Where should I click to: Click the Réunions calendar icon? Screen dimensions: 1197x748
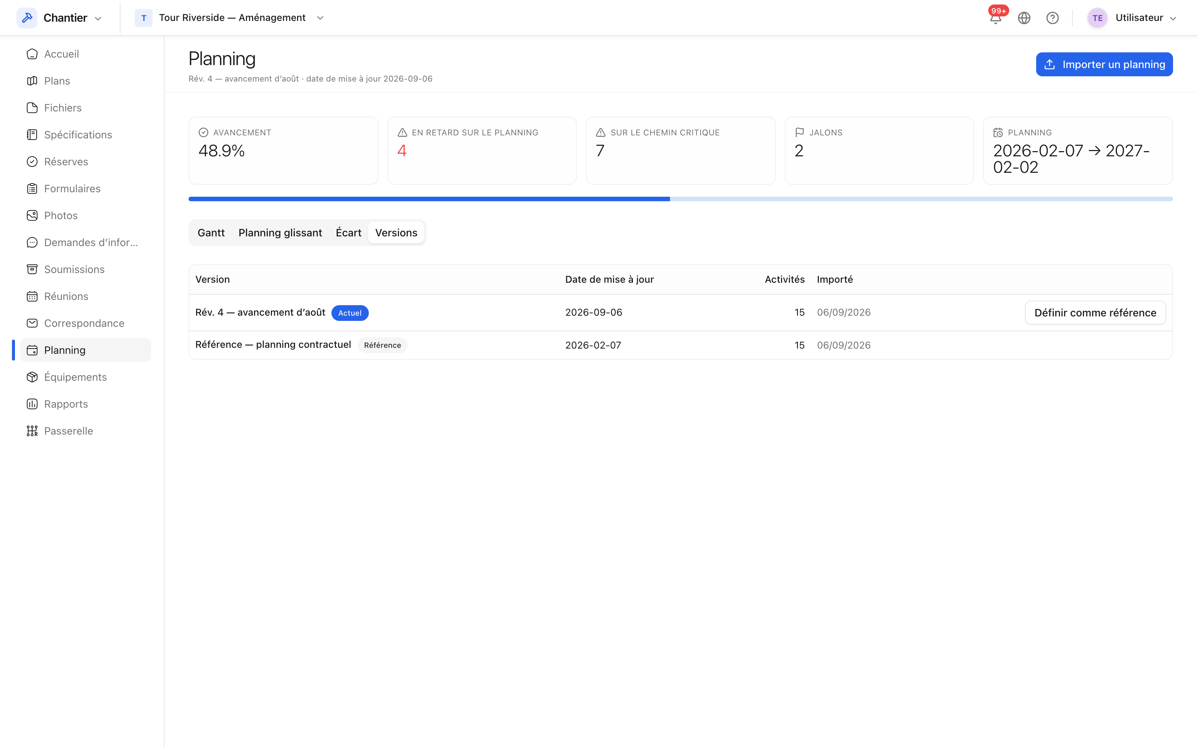pos(32,296)
